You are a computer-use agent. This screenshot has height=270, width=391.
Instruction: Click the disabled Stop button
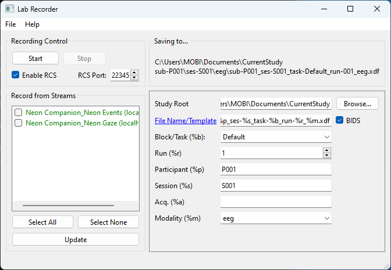84,59
